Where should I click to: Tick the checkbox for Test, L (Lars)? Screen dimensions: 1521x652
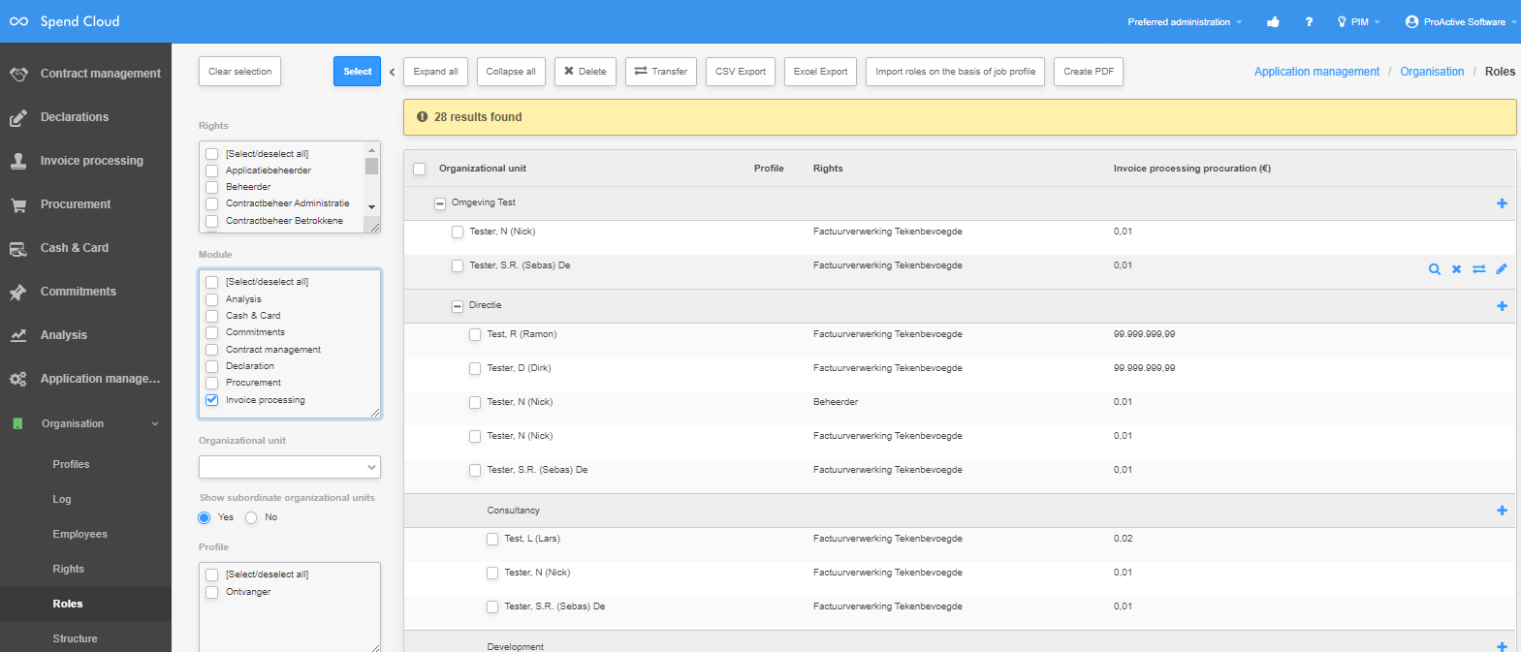point(492,540)
